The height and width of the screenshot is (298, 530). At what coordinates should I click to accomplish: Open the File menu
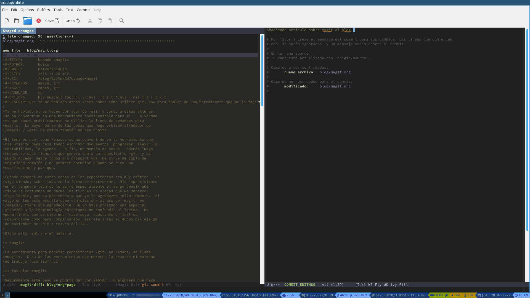coord(5,10)
